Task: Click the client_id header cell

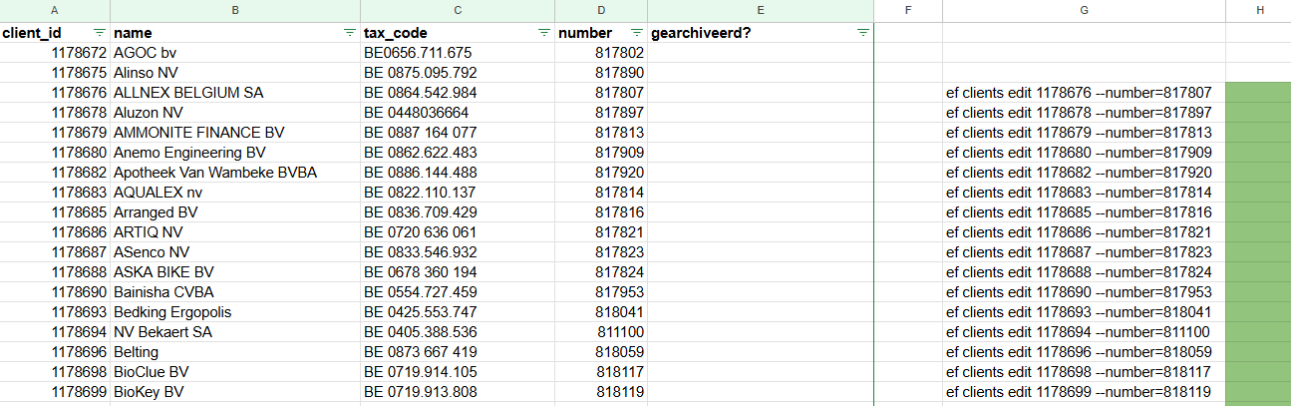Action: coord(55,33)
